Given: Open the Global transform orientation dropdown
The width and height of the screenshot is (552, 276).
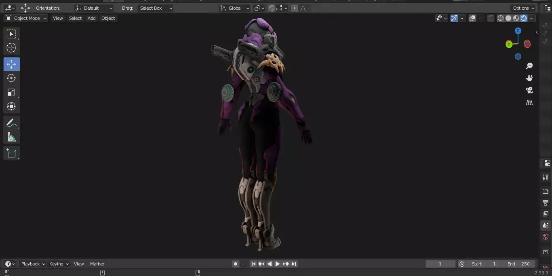Looking at the screenshot, I should tap(235, 8).
